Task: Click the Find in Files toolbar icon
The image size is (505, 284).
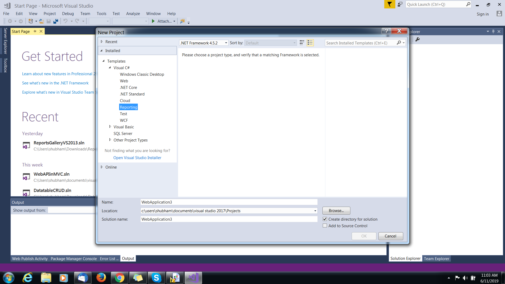Action: tap(182, 21)
